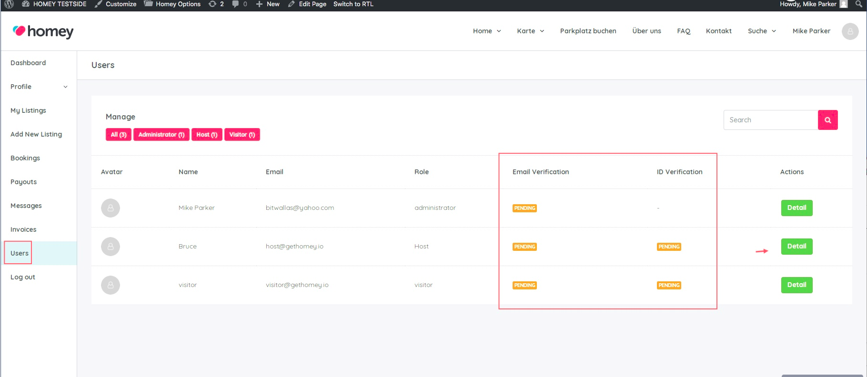Click the pink search magnifier button
Image resolution: width=867 pixels, height=377 pixels.
[828, 120]
